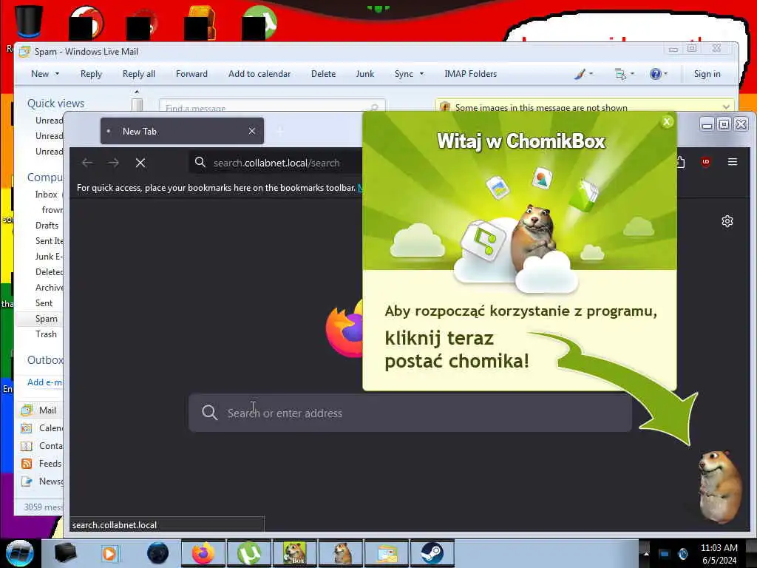This screenshot has height=568, width=757.
Task: Open the media player taskbar icon
Action: tap(109, 553)
